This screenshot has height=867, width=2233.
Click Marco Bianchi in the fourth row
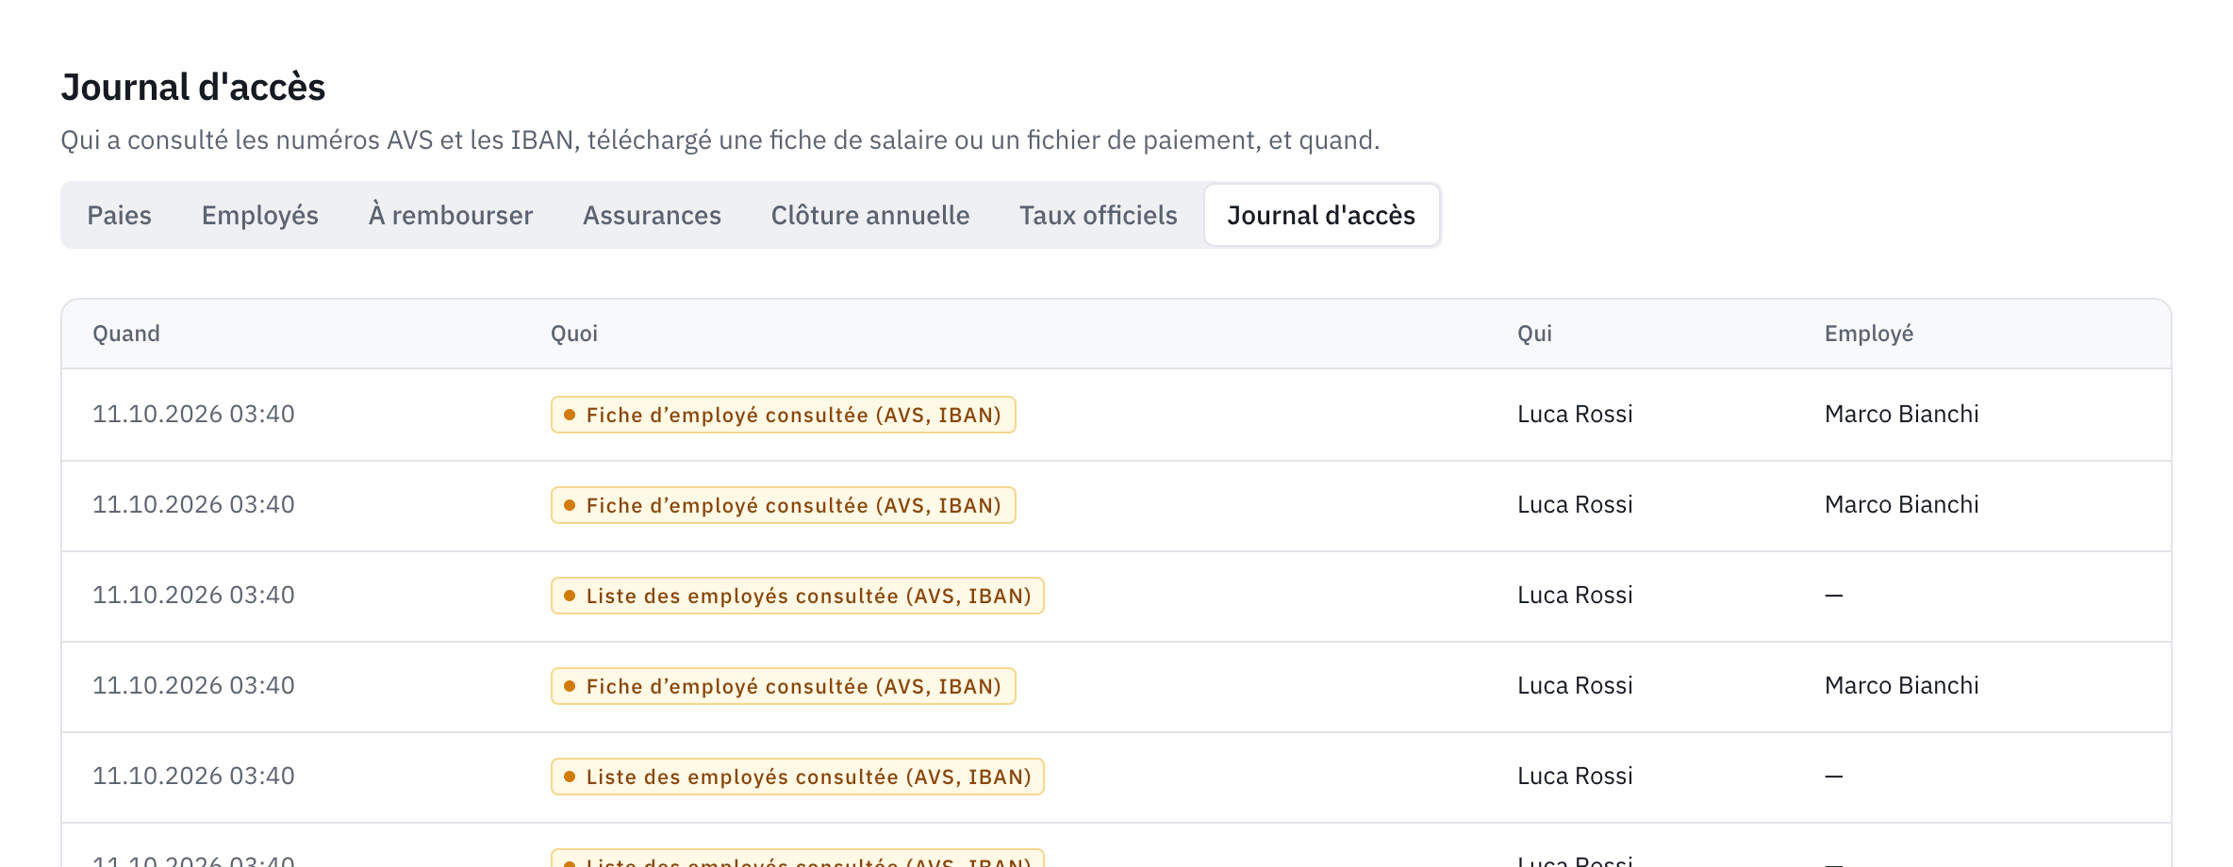[1901, 685]
